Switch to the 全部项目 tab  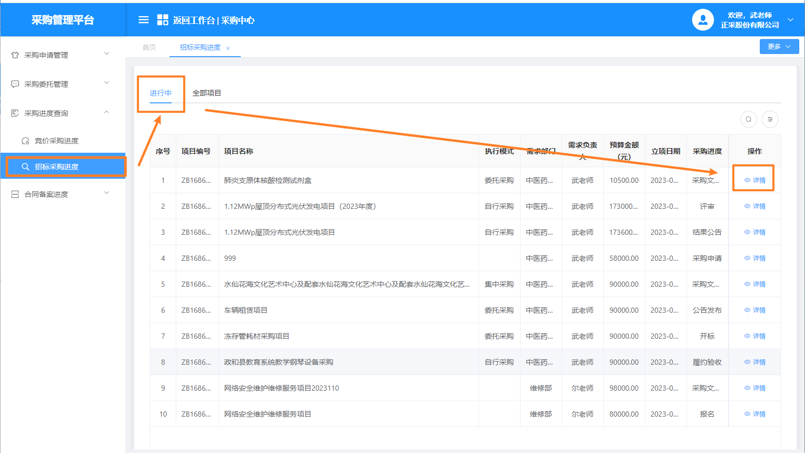(206, 93)
